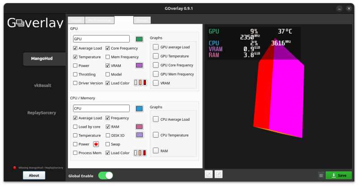
Task: Click the GOverlay logo in the sidebar
Action: (x=35, y=23)
